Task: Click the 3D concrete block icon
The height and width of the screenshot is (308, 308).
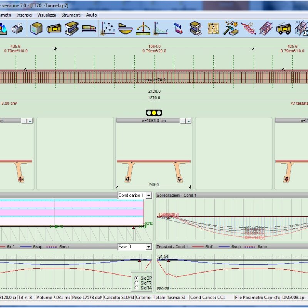Action: coord(36,28)
